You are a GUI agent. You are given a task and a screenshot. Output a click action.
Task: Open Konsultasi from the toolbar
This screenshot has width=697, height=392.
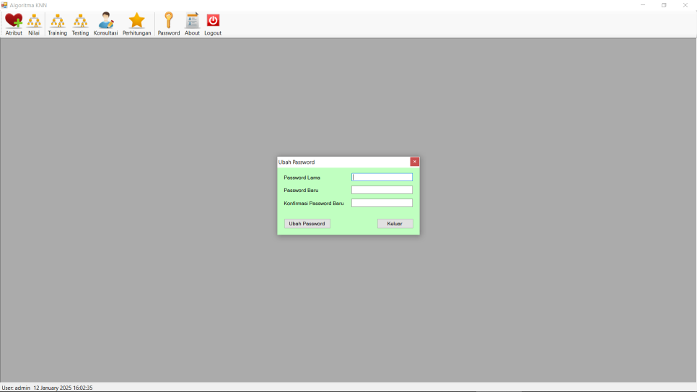(x=105, y=24)
